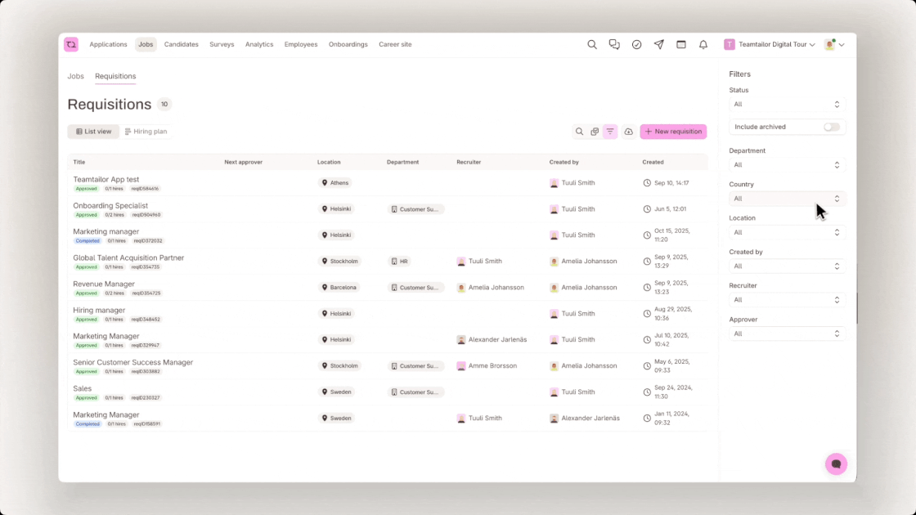Click the Created column header

653,163
